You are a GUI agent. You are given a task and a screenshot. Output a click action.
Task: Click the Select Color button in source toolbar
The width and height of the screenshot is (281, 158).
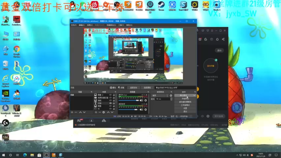click(x=147, y=88)
